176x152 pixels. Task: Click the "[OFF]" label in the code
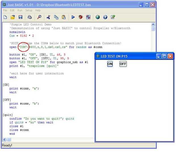[7, 100]
